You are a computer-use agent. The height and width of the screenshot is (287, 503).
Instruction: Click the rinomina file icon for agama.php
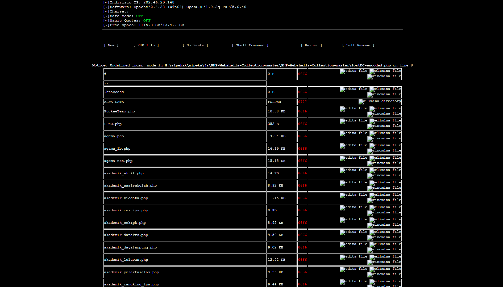(x=384, y=138)
